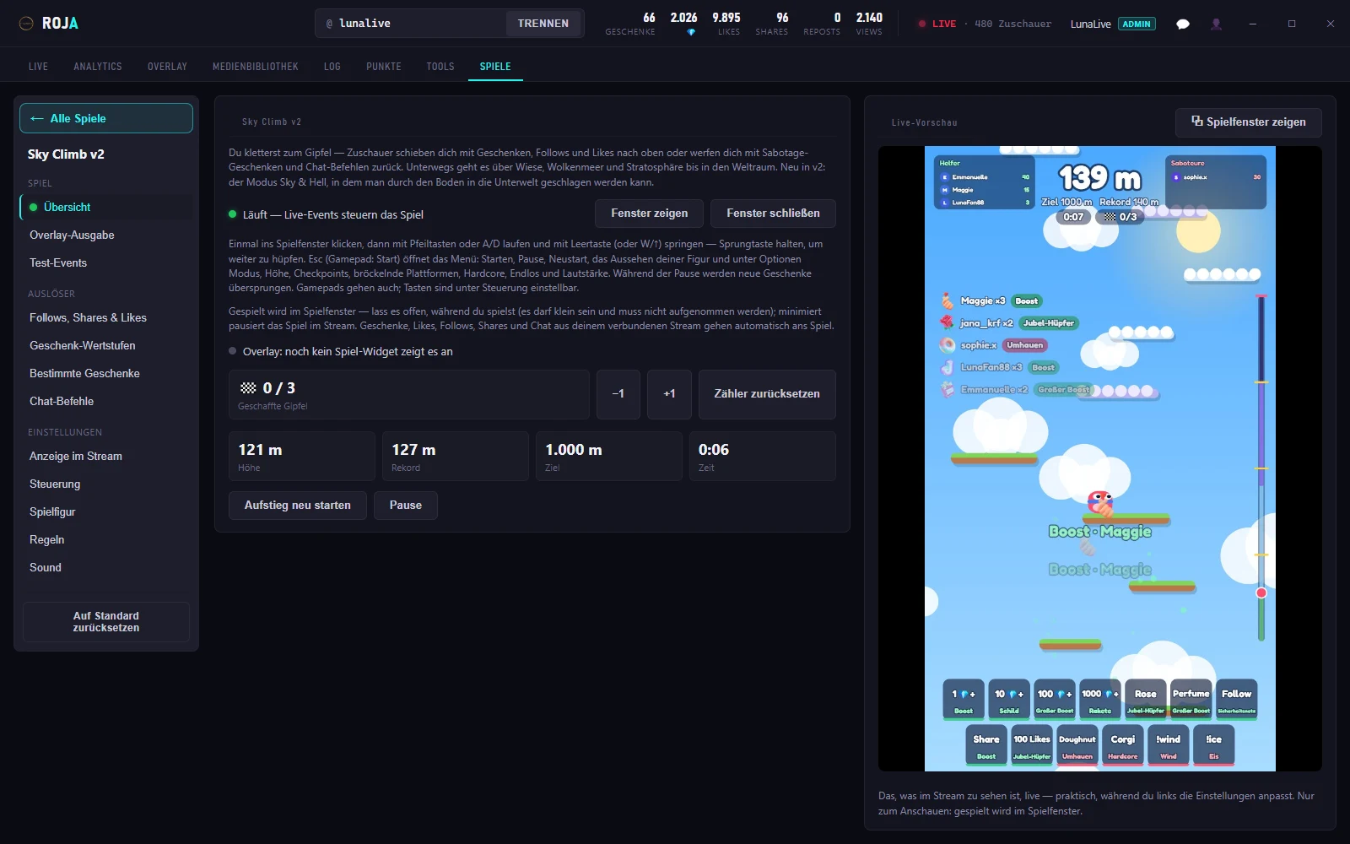Open Chat-Befehle in the sidebar

point(106,402)
